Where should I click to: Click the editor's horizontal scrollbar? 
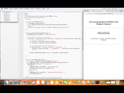click(43, 78)
